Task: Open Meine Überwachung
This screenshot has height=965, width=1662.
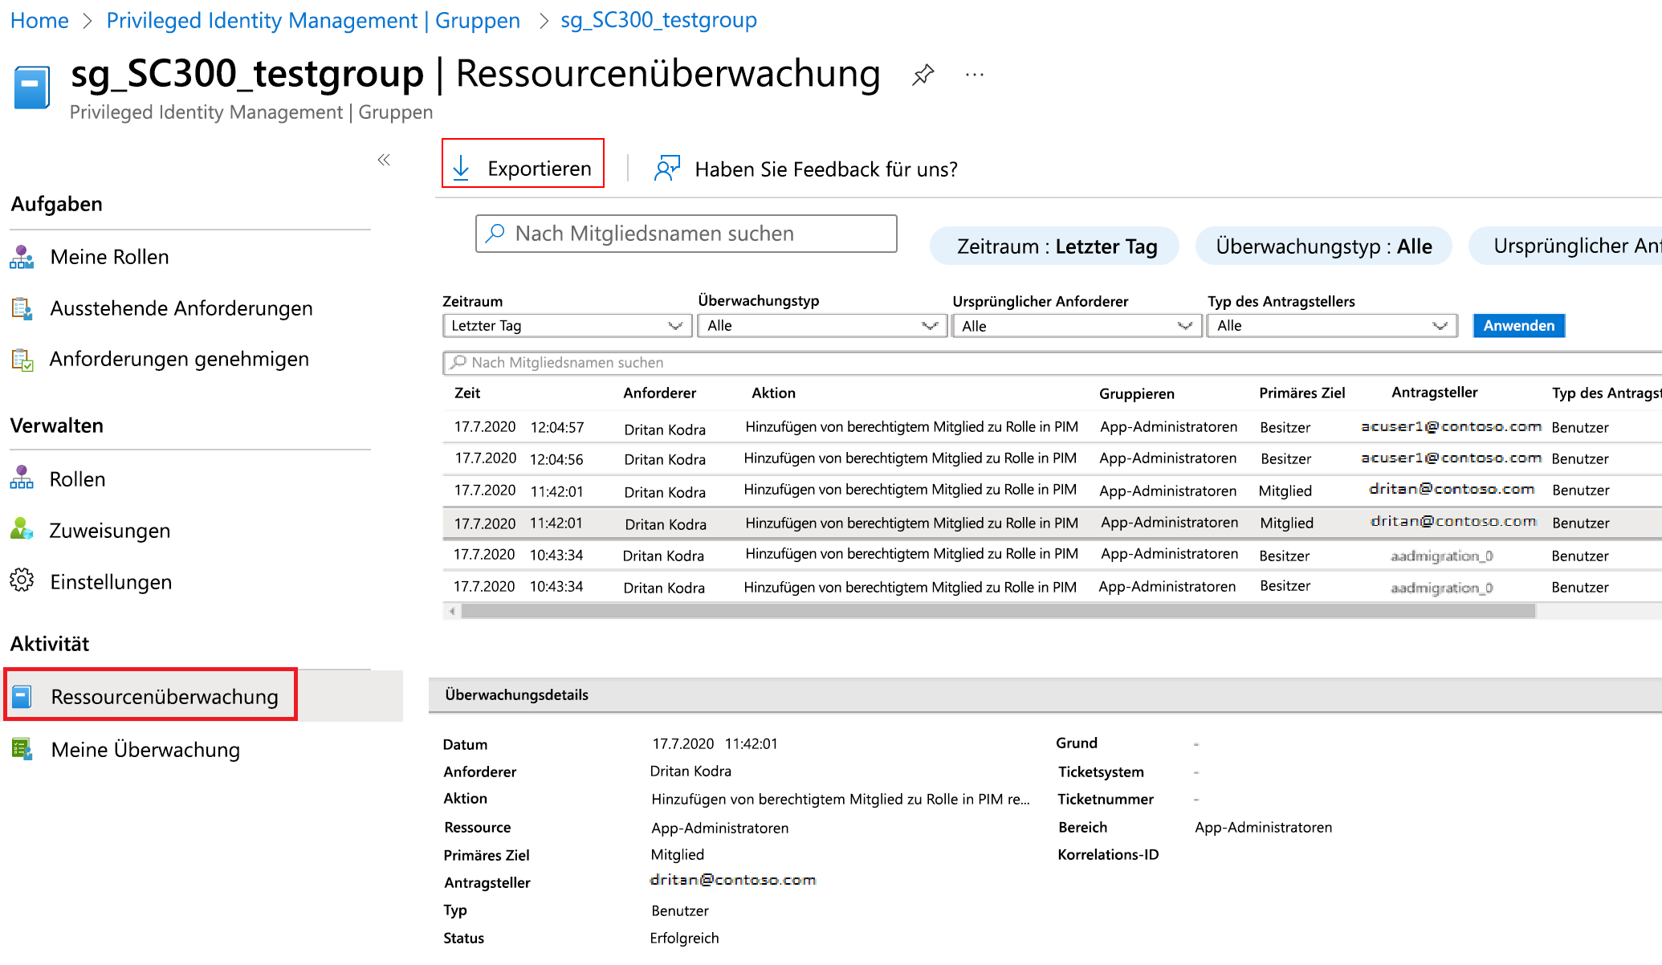Action: pos(145,750)
